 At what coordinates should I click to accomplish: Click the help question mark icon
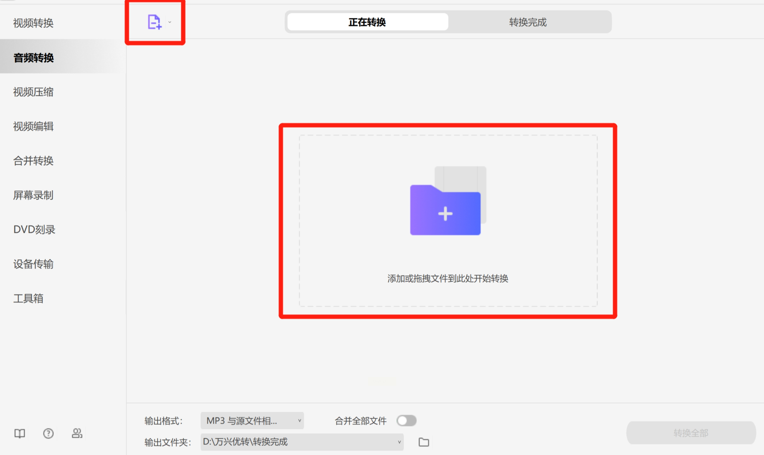(x=48, y=433)
